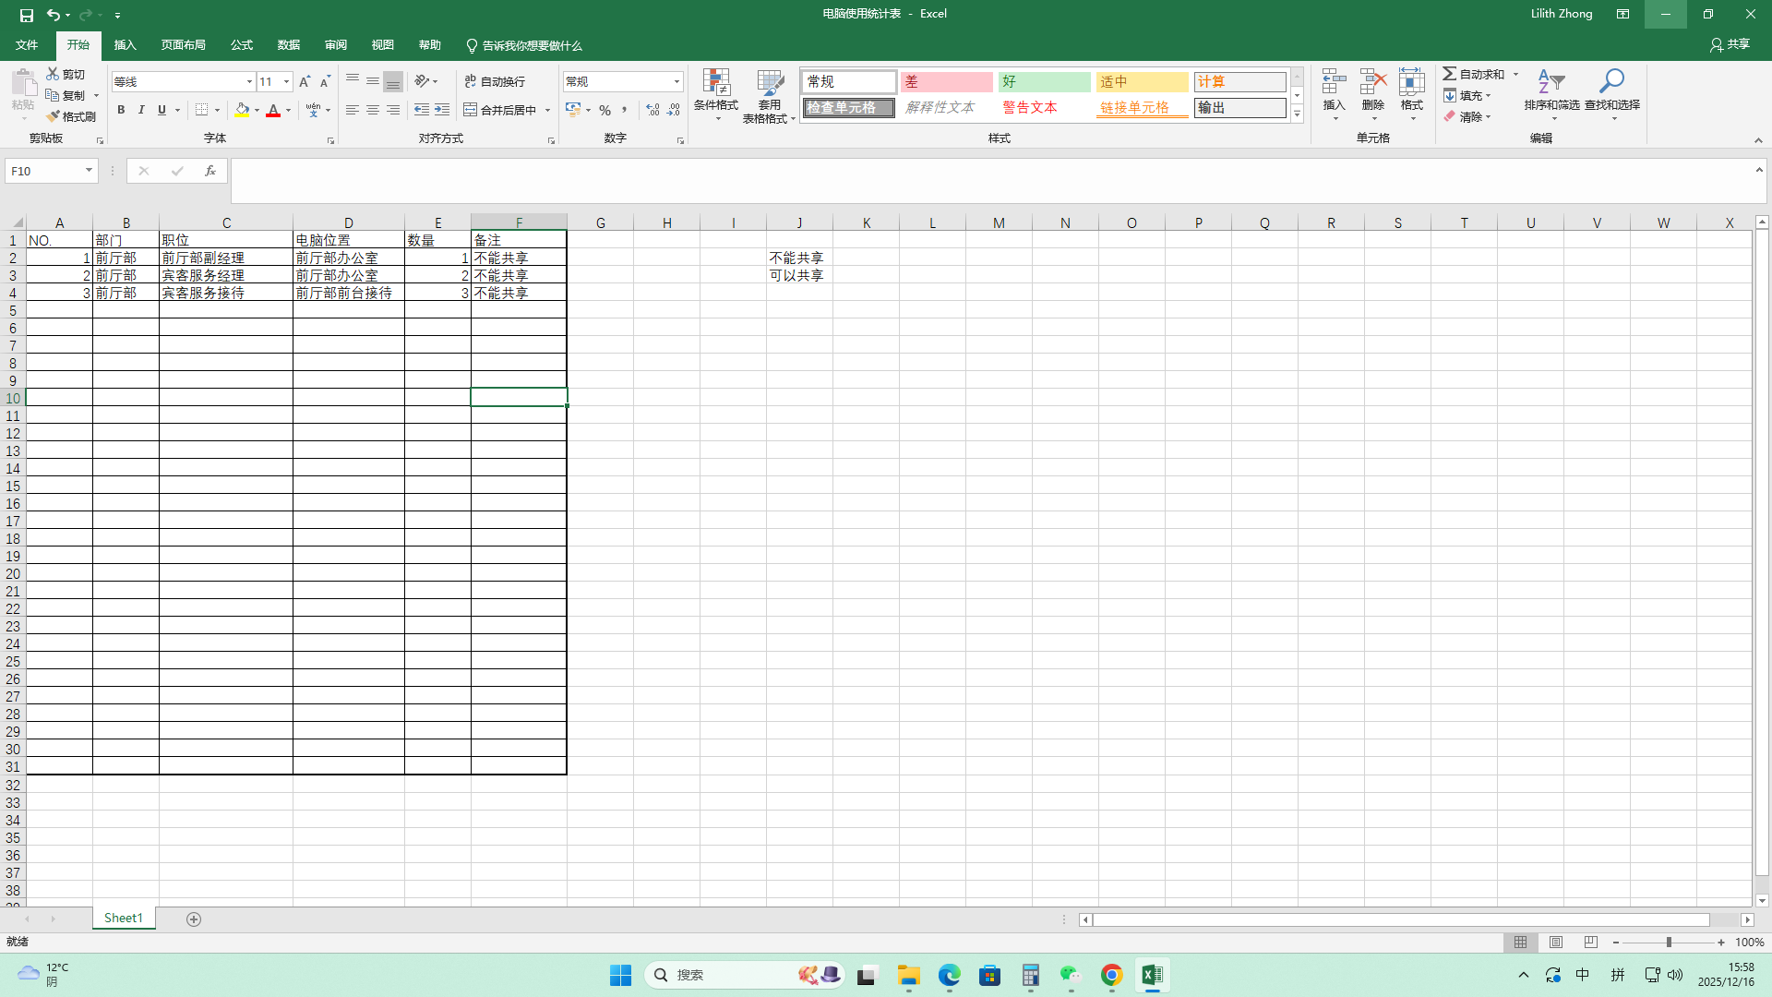
Task: Open Chrome from the taskbar
Action: [1111, 975]
